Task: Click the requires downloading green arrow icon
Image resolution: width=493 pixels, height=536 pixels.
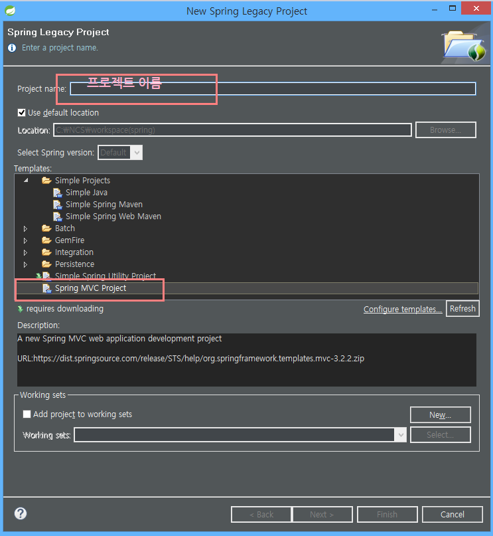Action: [x=21, y=309]
